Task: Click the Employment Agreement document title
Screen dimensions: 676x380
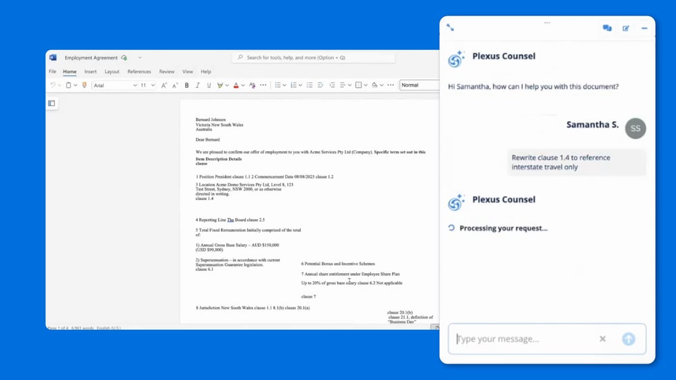Action: (x=91, y=58)
